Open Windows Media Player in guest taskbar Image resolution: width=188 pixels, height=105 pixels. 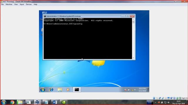pos(68,90)
